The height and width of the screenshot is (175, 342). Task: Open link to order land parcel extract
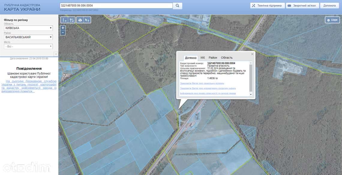[x=202, y=84]
